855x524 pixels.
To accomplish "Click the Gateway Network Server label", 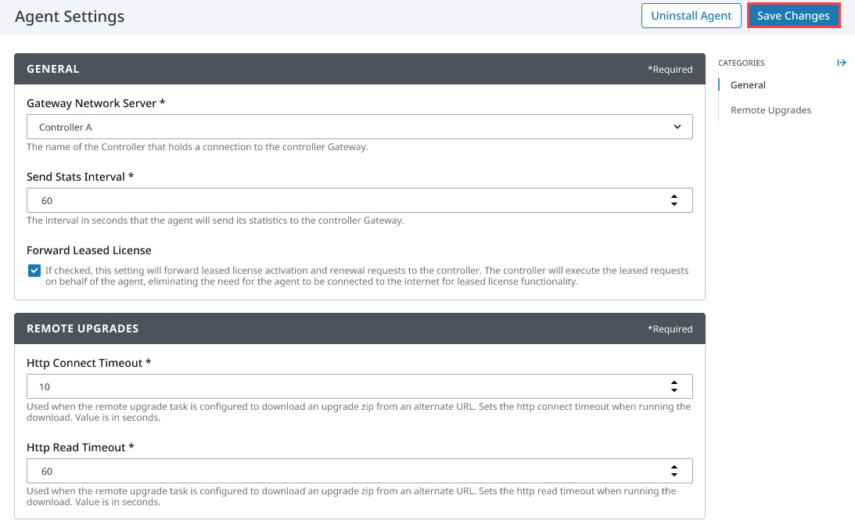I will [95, 103].
